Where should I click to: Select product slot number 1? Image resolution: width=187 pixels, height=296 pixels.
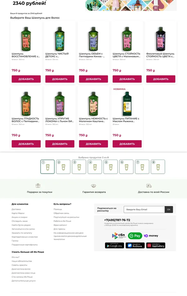[47, 167]
